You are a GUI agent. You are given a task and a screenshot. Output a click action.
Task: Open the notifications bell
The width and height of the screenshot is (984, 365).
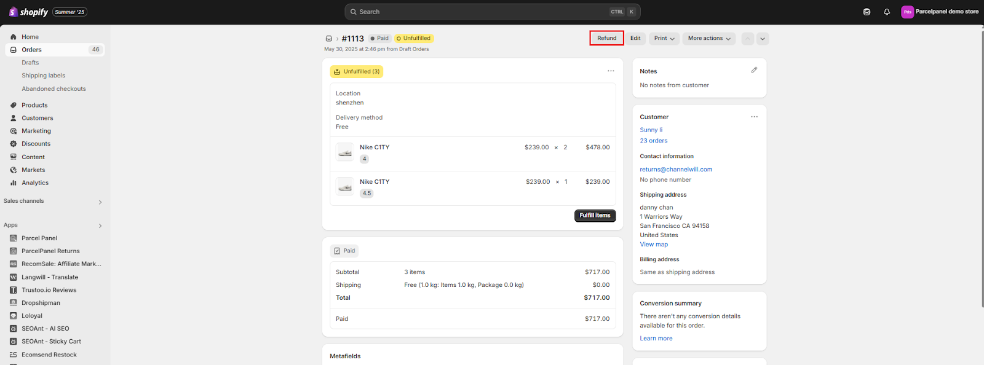887,12
